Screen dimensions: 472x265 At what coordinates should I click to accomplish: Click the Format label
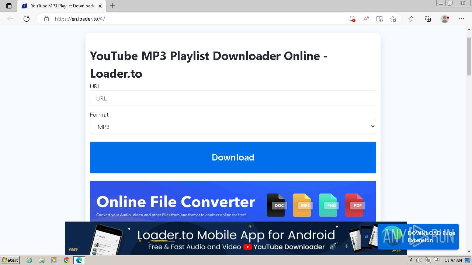pos(99,114)
